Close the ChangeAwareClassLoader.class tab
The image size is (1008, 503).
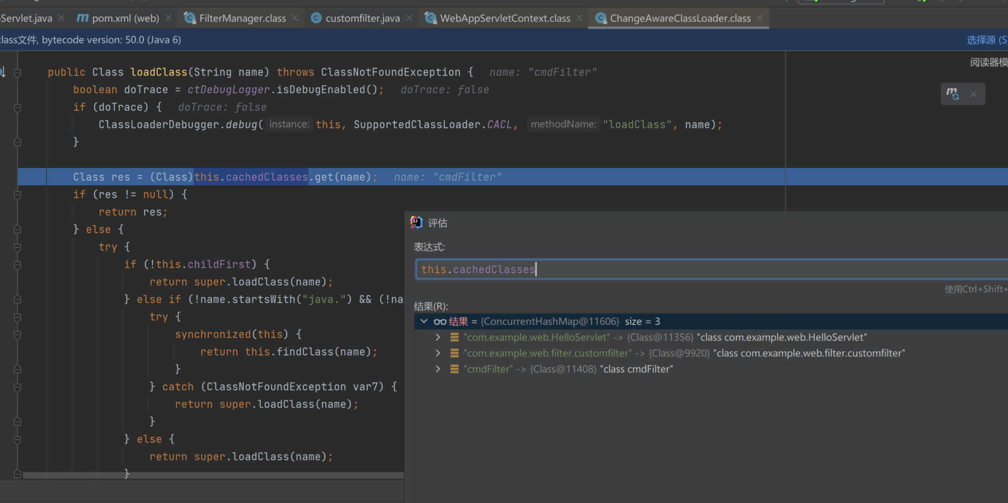tap(760, 18)
